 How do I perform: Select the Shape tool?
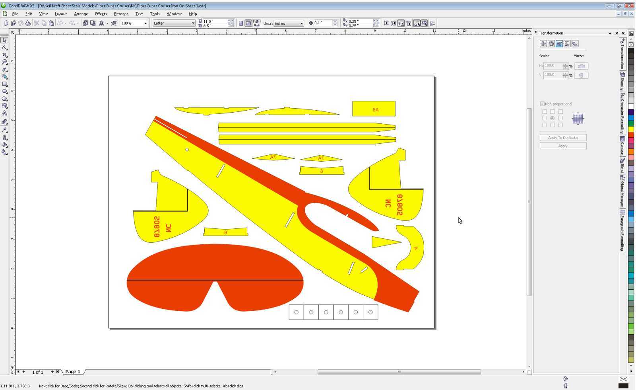(x=4, y=47)
